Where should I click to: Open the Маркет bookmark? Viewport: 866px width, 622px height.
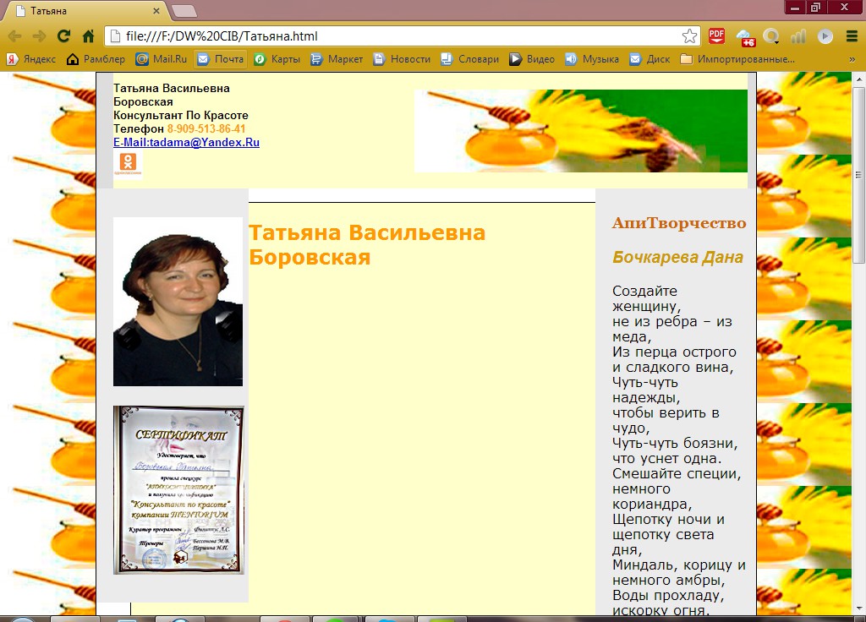(337, 59)
